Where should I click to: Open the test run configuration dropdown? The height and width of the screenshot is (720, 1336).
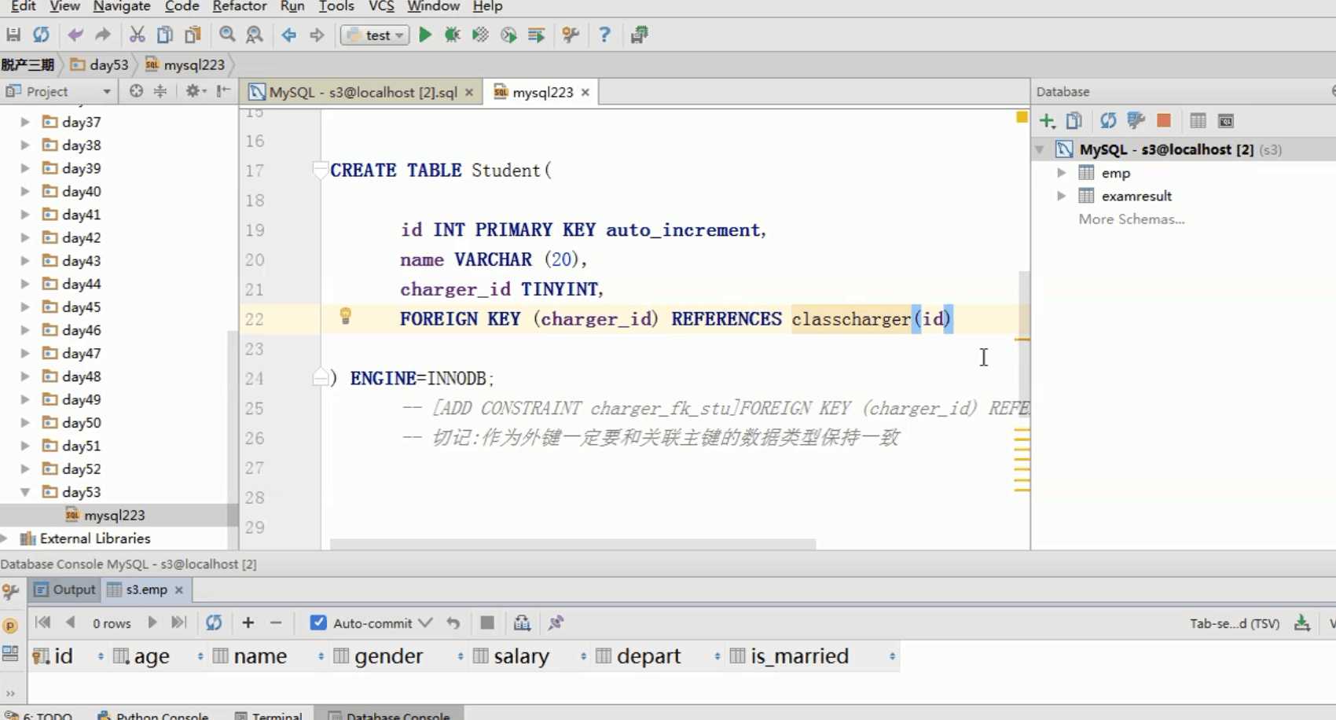coord(375,35)
